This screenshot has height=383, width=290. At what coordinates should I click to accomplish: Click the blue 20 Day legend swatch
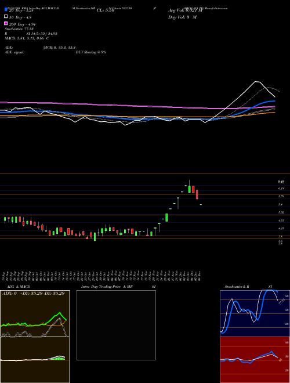click(6, 10)
